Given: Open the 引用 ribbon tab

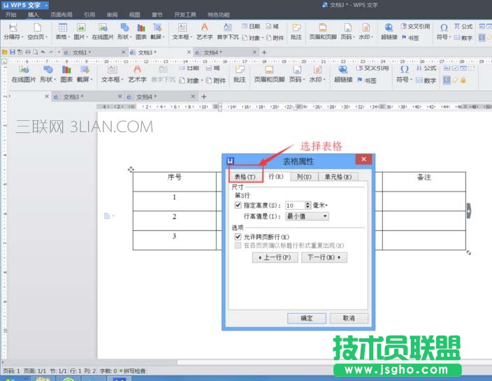Looking at the screenshot, I should tap(89, 15).
